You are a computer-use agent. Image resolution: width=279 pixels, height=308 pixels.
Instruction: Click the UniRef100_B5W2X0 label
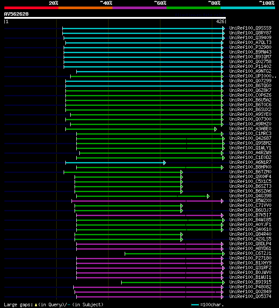250,200
